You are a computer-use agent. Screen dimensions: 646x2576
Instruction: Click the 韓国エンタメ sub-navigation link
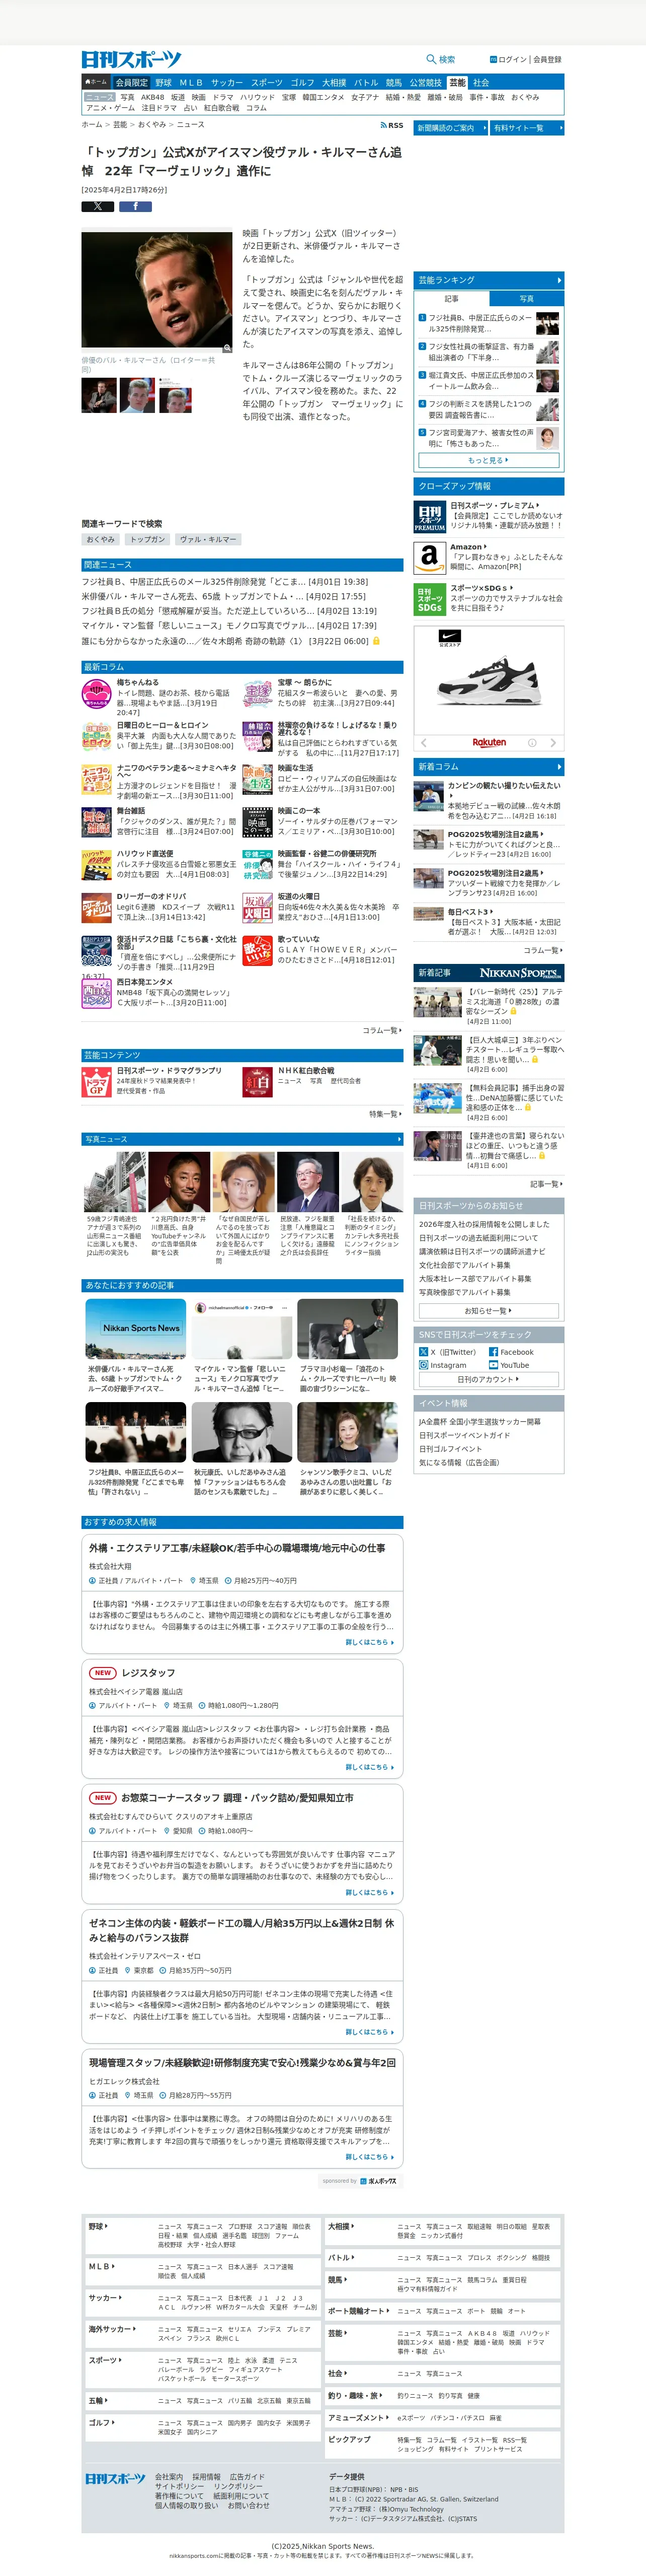322,98
